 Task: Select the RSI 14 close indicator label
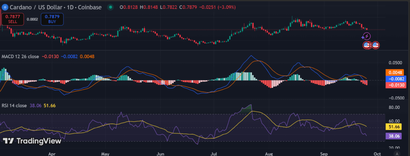tap(14, 105)
